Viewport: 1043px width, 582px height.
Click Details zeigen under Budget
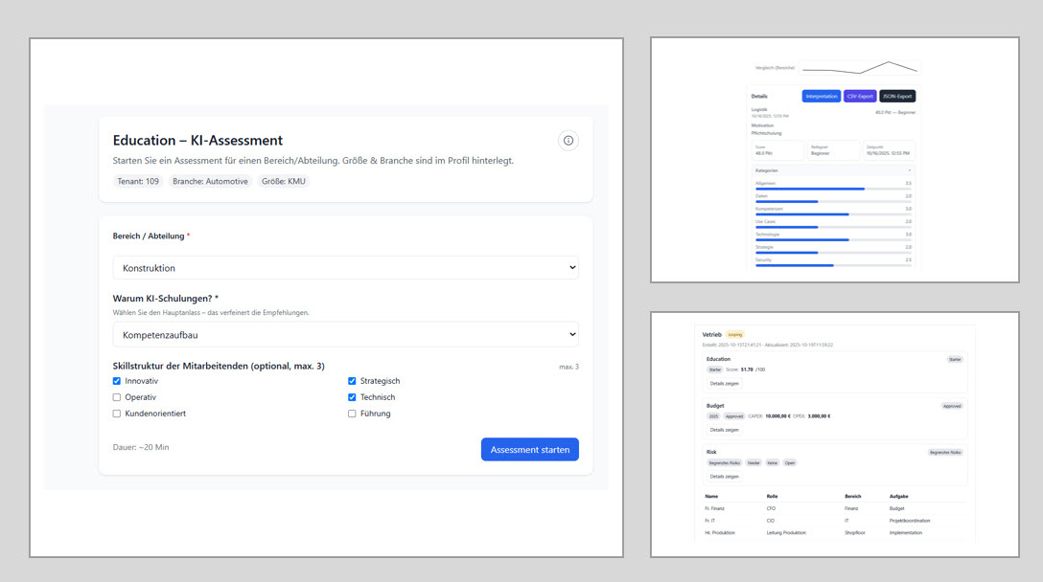coord(724,430)
